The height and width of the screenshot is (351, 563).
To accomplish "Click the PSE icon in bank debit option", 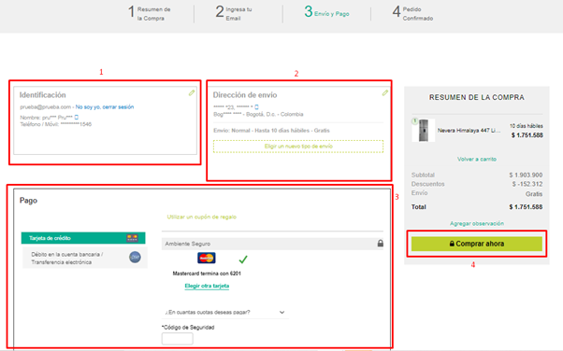I will point(135,257).
